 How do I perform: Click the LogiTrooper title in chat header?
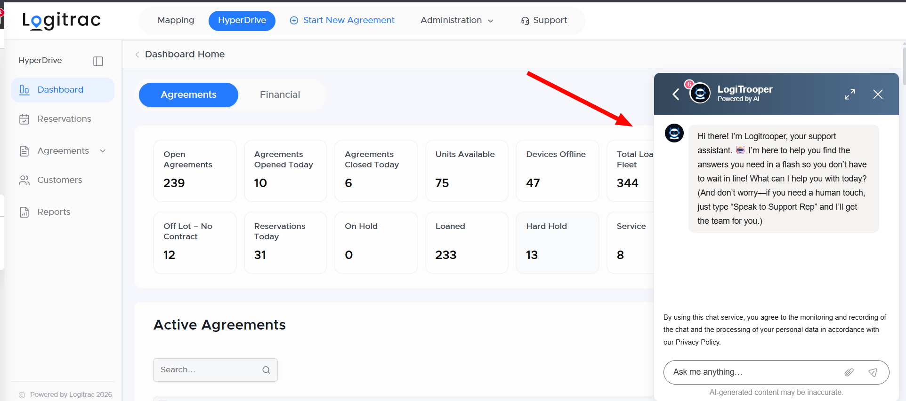point(745,89)
